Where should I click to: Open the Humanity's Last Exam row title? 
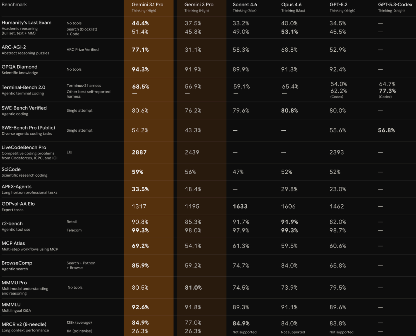(x=26, y=23)
